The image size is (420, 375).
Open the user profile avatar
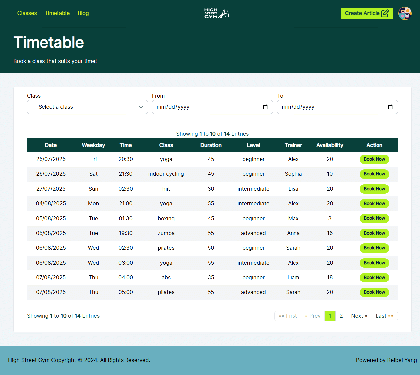pos(405,13)
